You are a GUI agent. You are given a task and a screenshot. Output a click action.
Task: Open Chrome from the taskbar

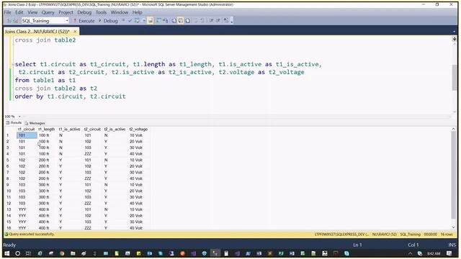click(x=62, y=253)
